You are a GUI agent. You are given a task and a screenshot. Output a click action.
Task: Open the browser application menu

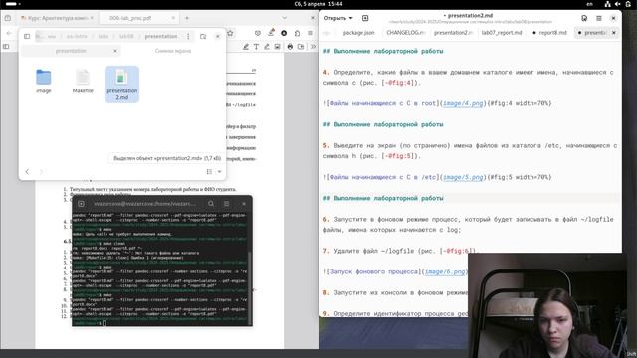click(310, 33)
